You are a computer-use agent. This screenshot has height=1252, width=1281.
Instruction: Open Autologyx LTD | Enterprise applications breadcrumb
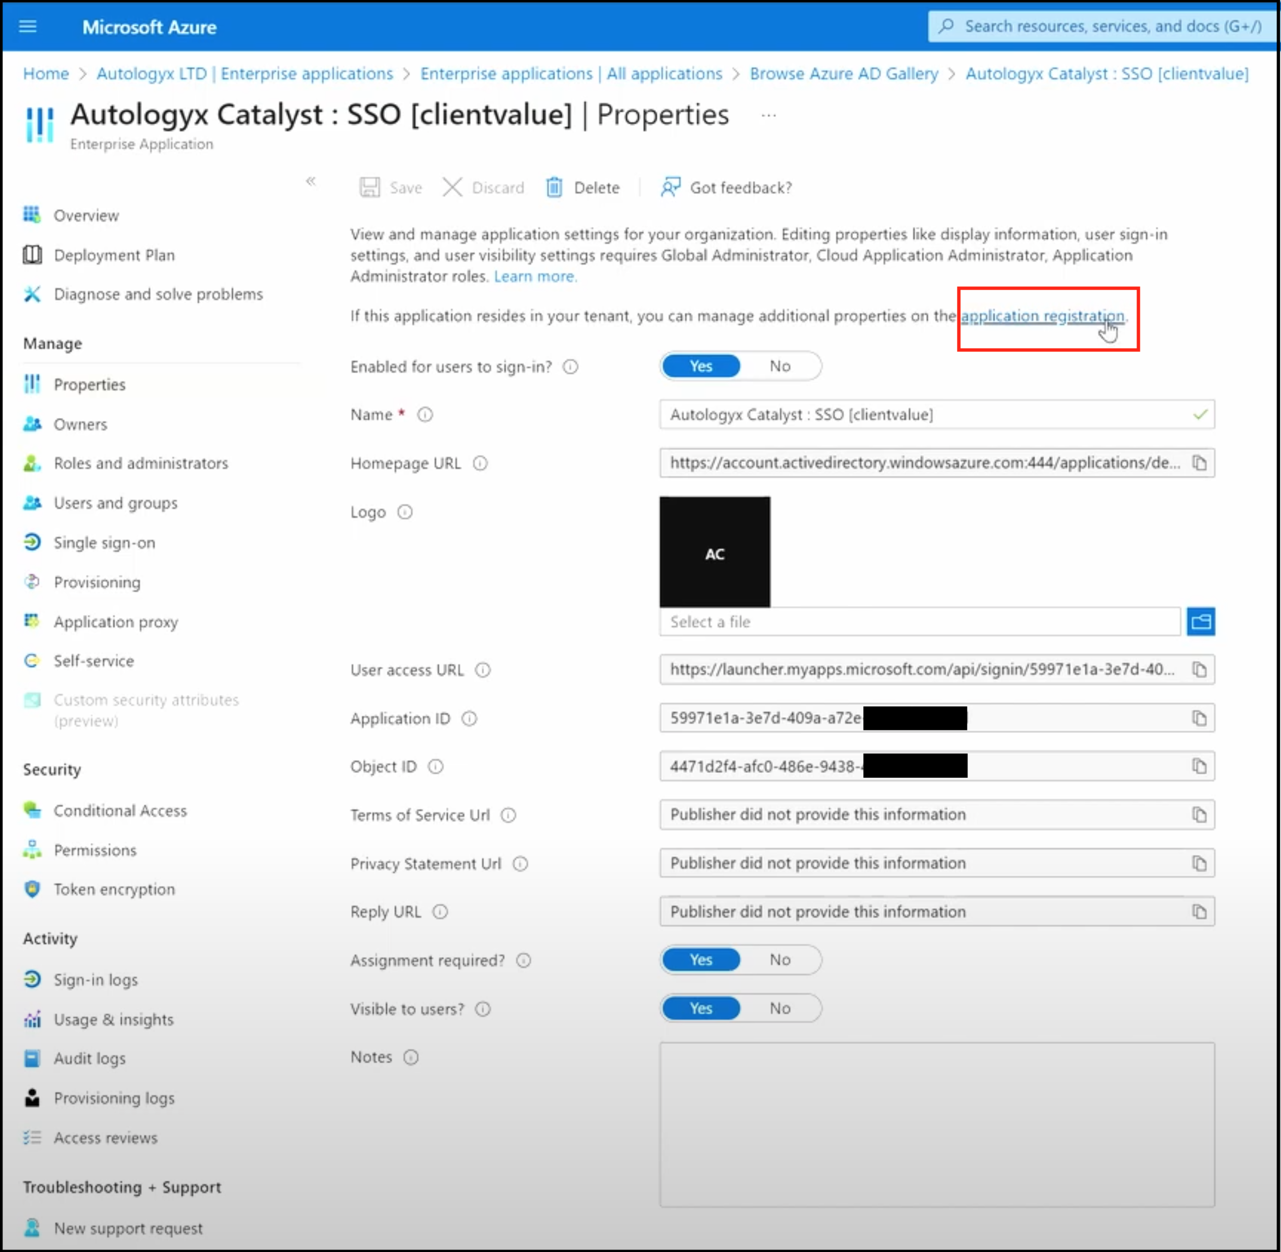click(x=245, y=74)
